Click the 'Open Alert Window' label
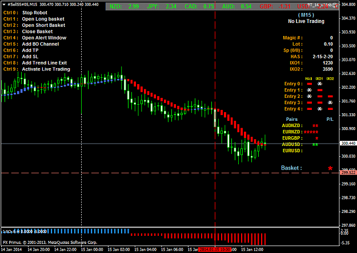This screenshot has width=357, height=253. tap(44, 38)
